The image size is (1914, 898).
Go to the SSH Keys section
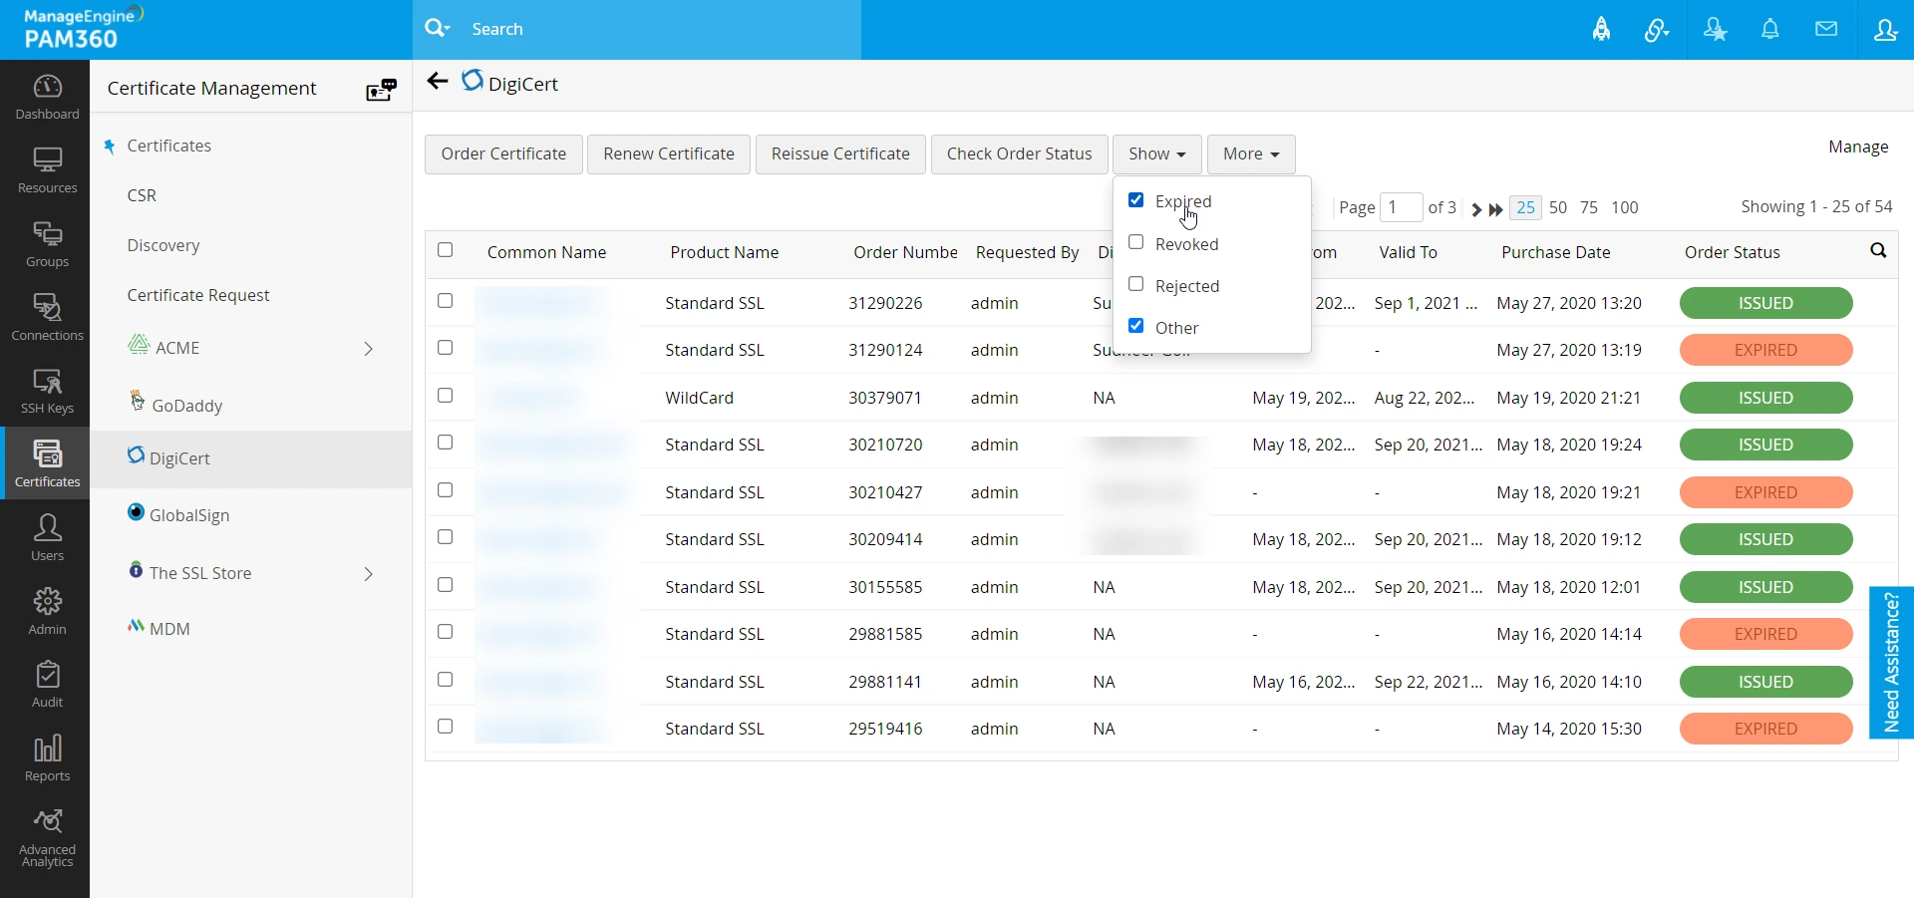[x=47, y=391]
